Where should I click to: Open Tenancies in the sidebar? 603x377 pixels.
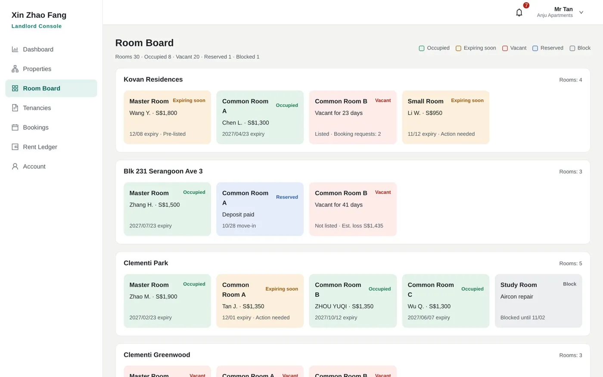(51, 108)
